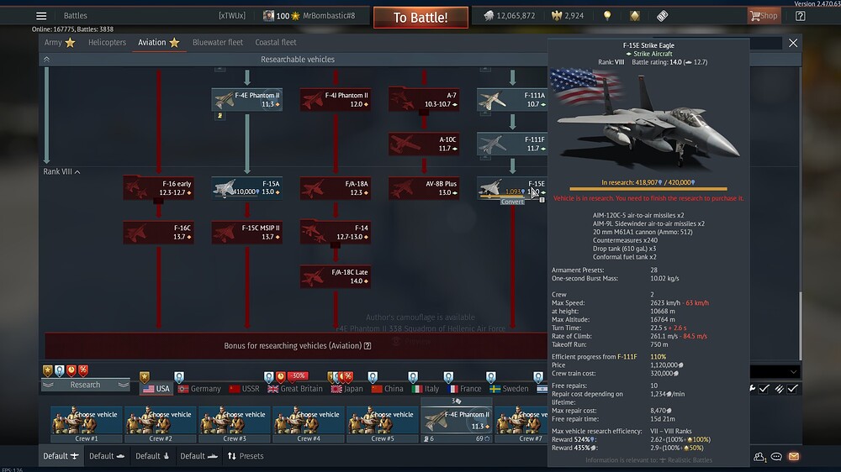Open the dropdown arrow right of the info panel
Screen dimensions: 841x472
pyautogui.click(x=793, y=372)
